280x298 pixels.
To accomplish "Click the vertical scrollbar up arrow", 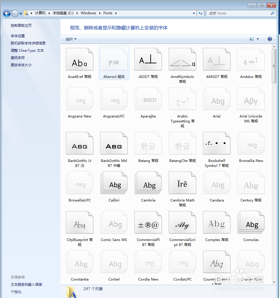I will click(x=274, y=47).
